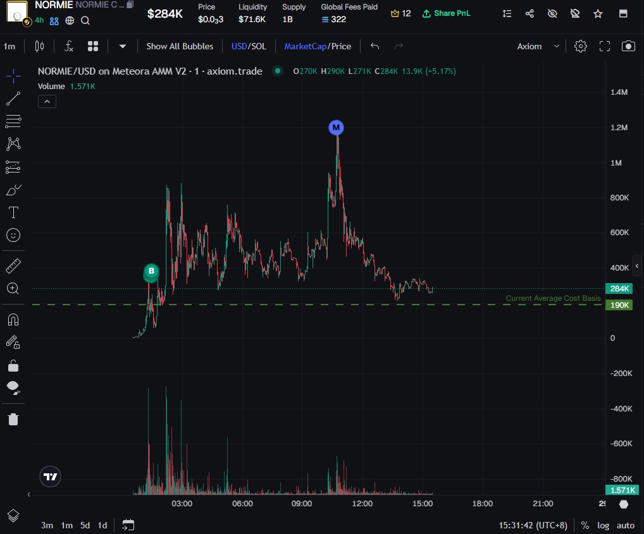The image size is (644, 534).
Task: Search the token with magnifier icon
Action: (85, 20)
